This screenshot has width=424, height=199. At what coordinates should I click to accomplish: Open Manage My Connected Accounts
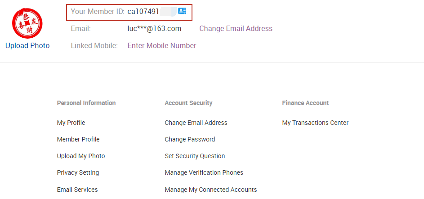pos(211,190)
